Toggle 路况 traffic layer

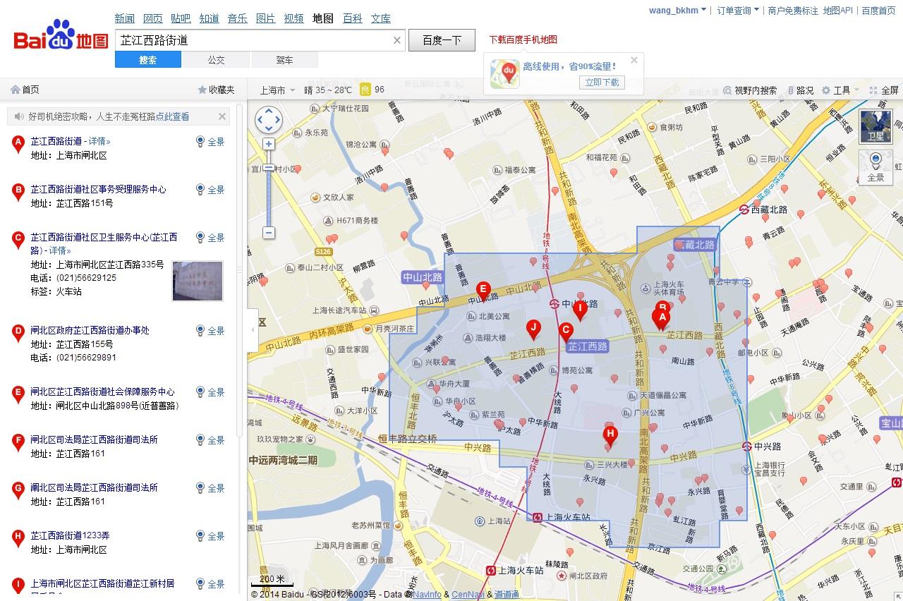800,90
